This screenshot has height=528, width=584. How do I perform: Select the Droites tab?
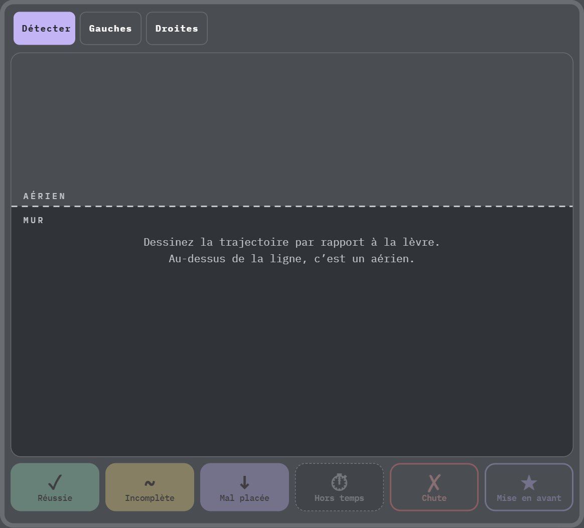pyautogui.click(x=177, y=28)
